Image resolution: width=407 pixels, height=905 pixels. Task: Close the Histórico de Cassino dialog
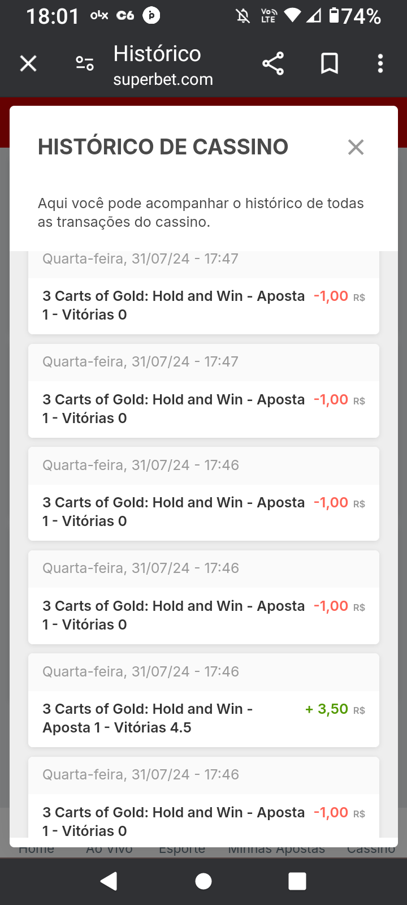356,147
